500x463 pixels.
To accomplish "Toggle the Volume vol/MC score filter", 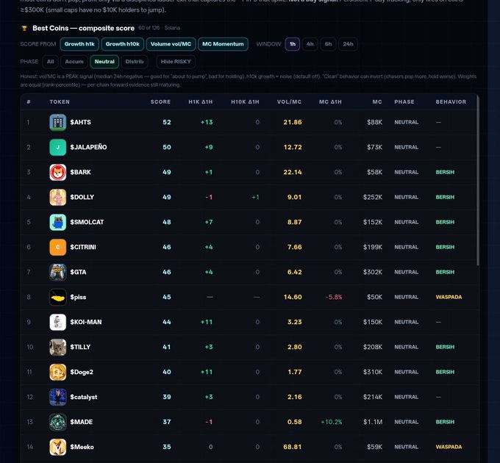I will point(171,44).
